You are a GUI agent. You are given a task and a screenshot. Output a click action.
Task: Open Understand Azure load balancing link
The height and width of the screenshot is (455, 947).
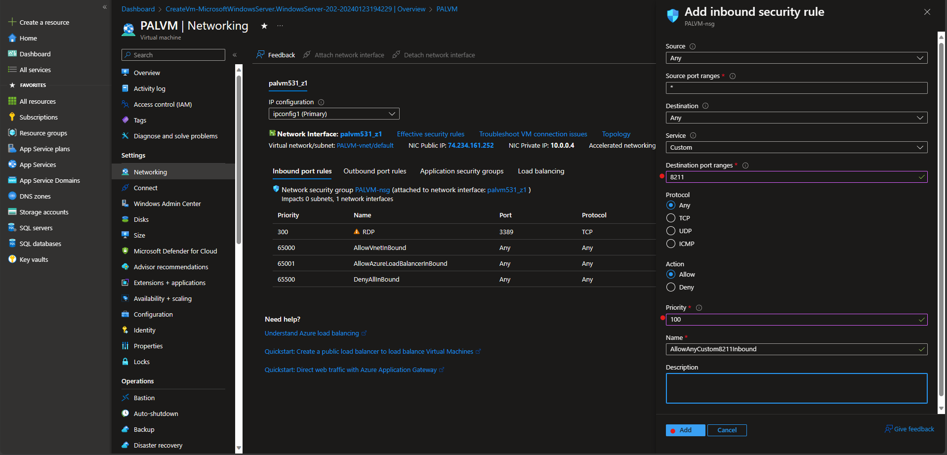[315, 333]
